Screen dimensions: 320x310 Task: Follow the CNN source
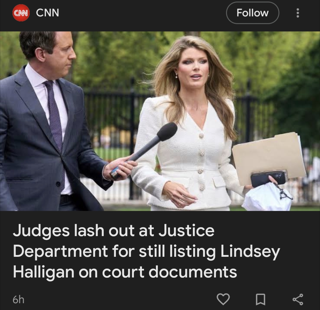point(252,13)
